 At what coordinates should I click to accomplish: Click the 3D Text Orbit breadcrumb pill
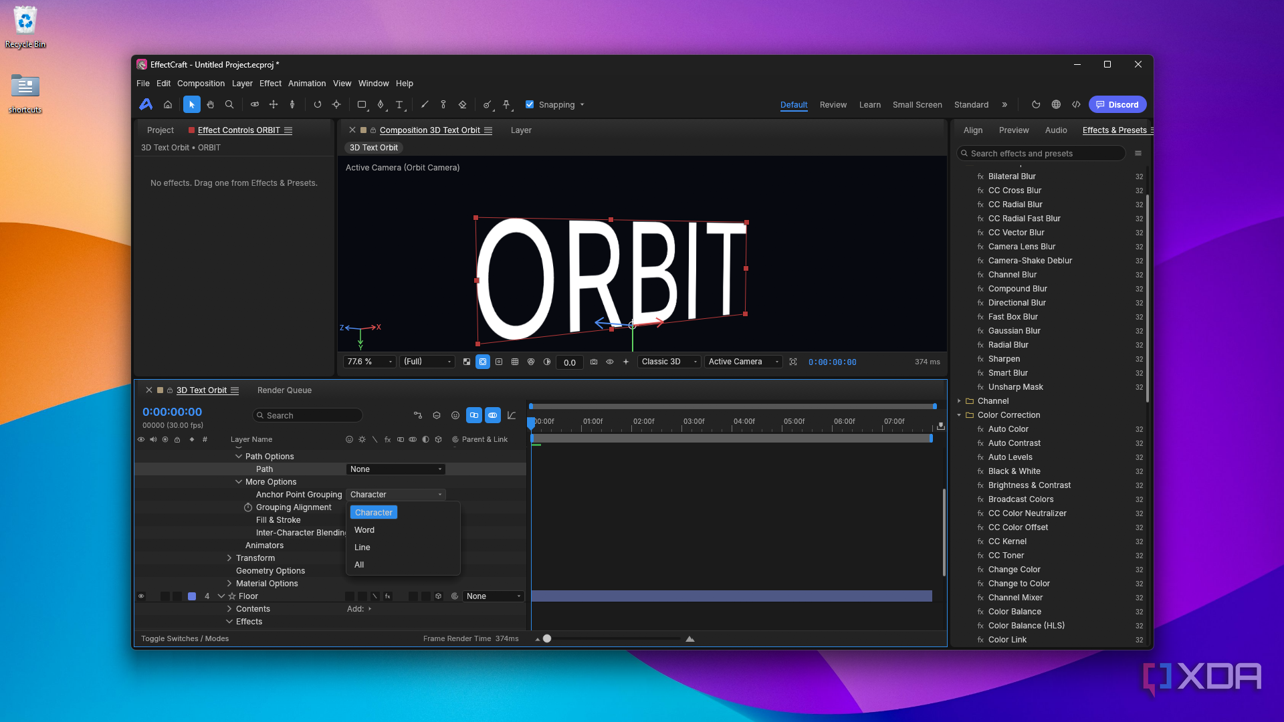point(373,148)
